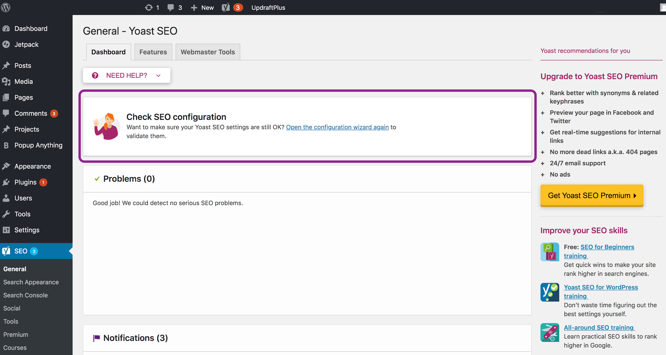Click the Plugins menu icon
Image resolution: width=666 pixels, height=355 pixels.
pyautogui.click(x=7, y=182)
